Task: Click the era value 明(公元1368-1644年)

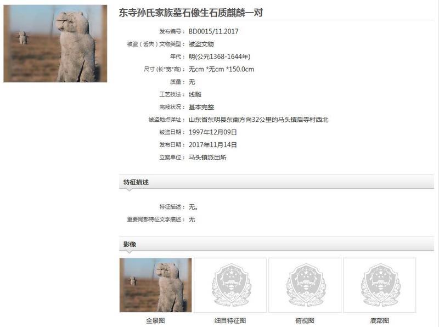Action: point(219,57)
